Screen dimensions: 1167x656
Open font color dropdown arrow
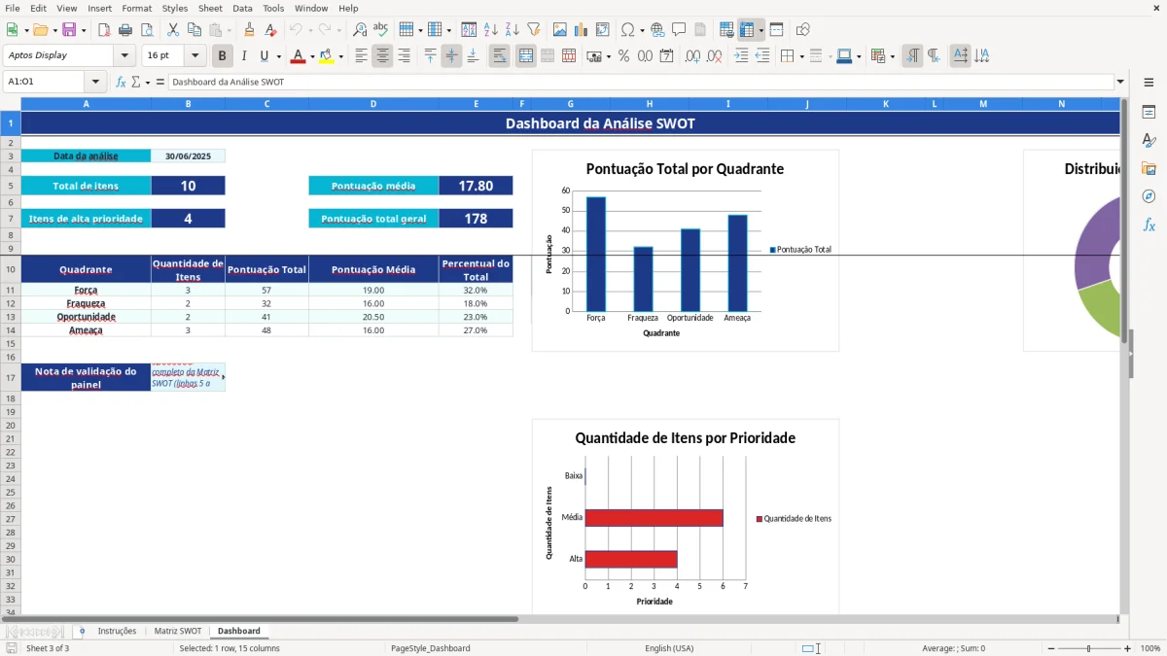312,56
